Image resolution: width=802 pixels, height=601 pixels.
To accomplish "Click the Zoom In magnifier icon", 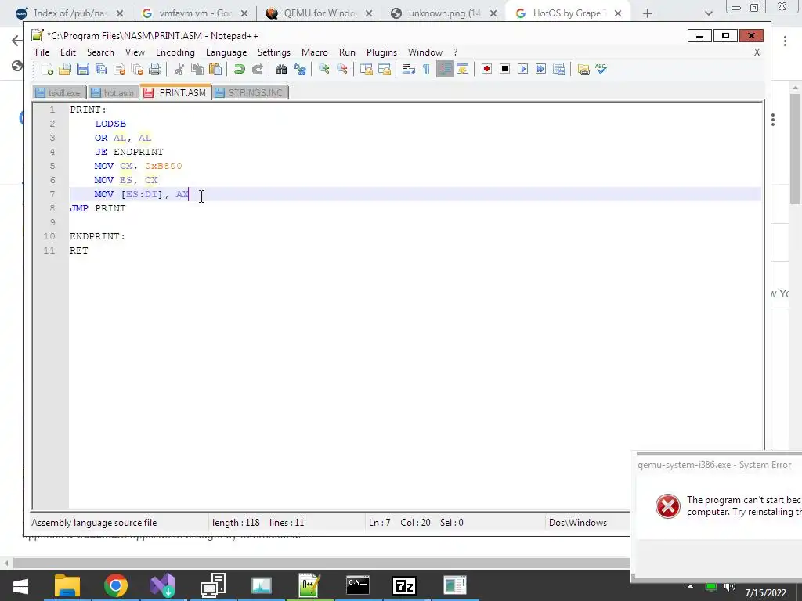I will tap(323, 69).
